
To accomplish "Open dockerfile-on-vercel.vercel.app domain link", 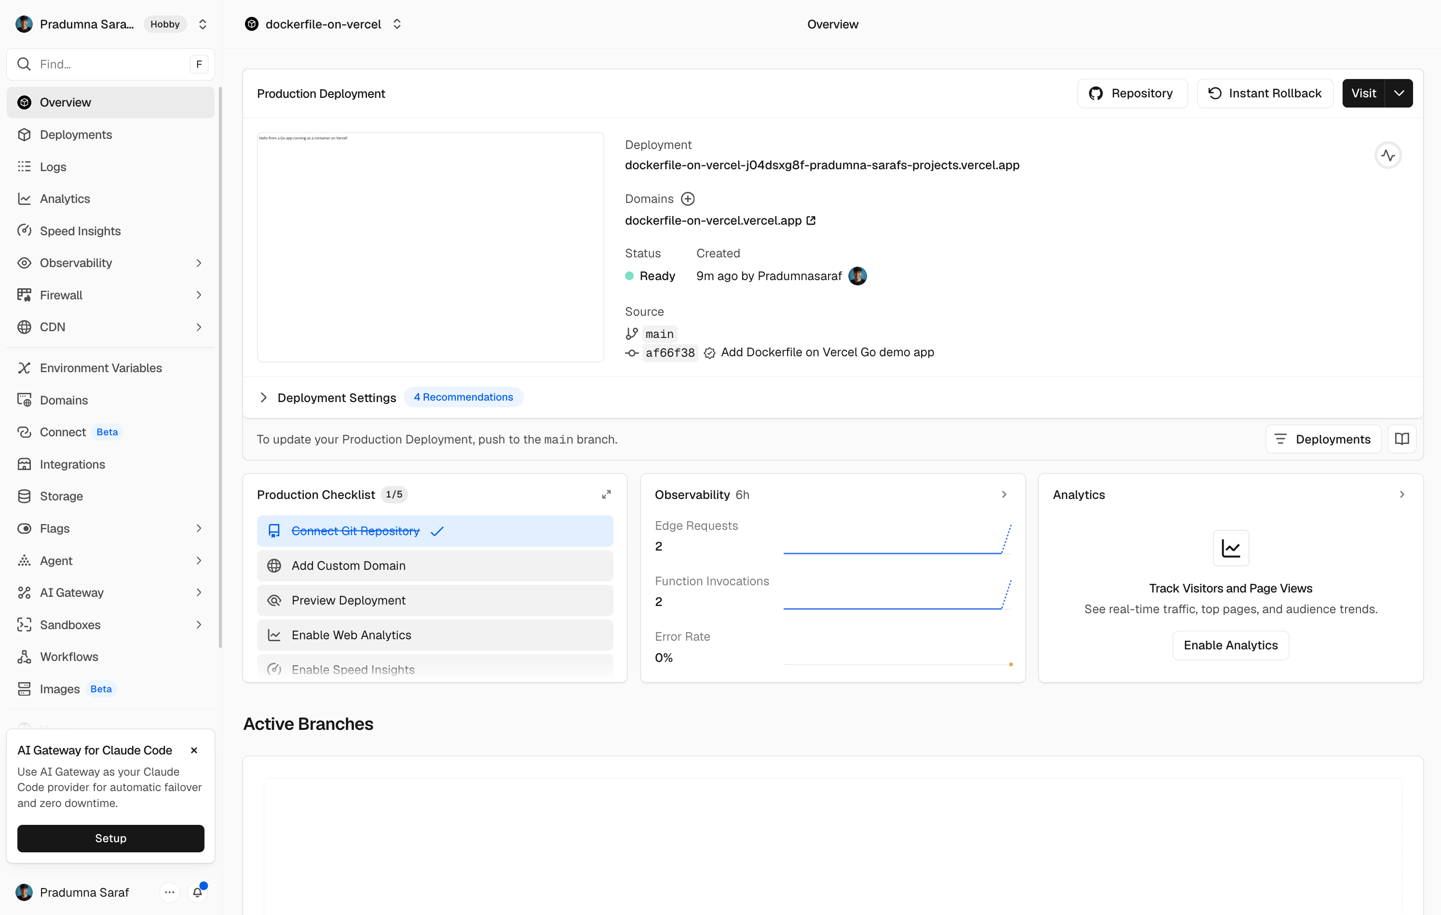I will [x=720, y=221].
